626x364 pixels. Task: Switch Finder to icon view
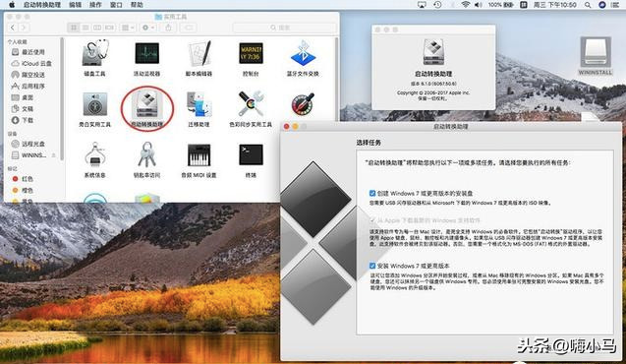74,28
